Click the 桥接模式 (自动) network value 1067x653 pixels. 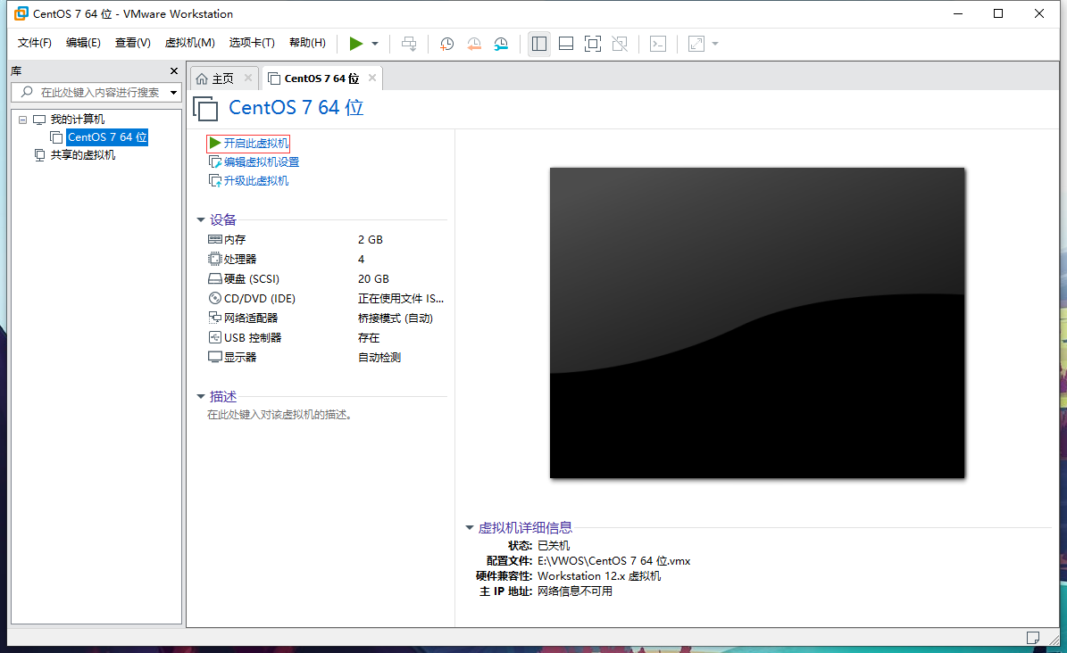point(396,318)
